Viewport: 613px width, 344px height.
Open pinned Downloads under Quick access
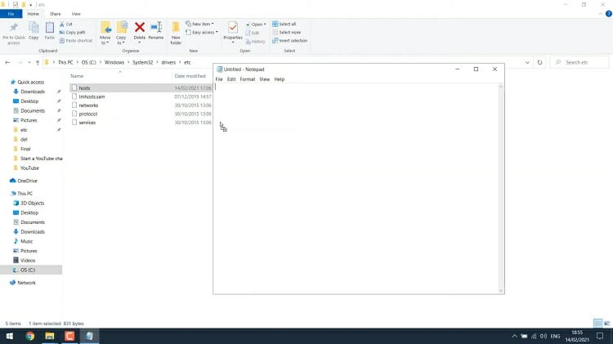click(33, 92)
